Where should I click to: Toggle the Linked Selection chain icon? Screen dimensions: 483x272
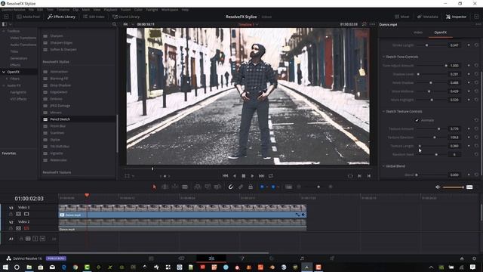[x=241, y=187]
